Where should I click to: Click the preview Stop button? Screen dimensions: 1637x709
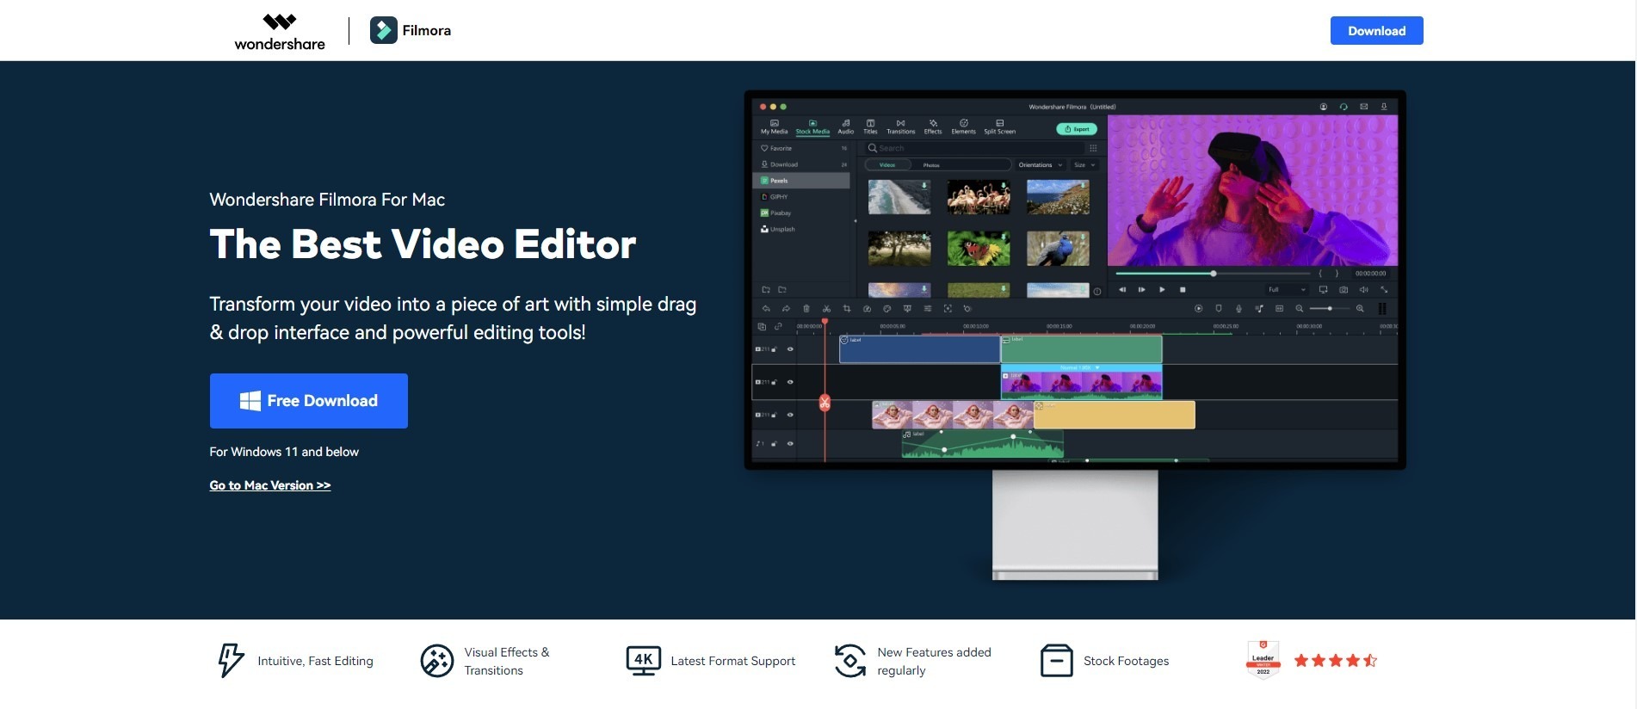pyautogui.click(x=1183, y=290)
